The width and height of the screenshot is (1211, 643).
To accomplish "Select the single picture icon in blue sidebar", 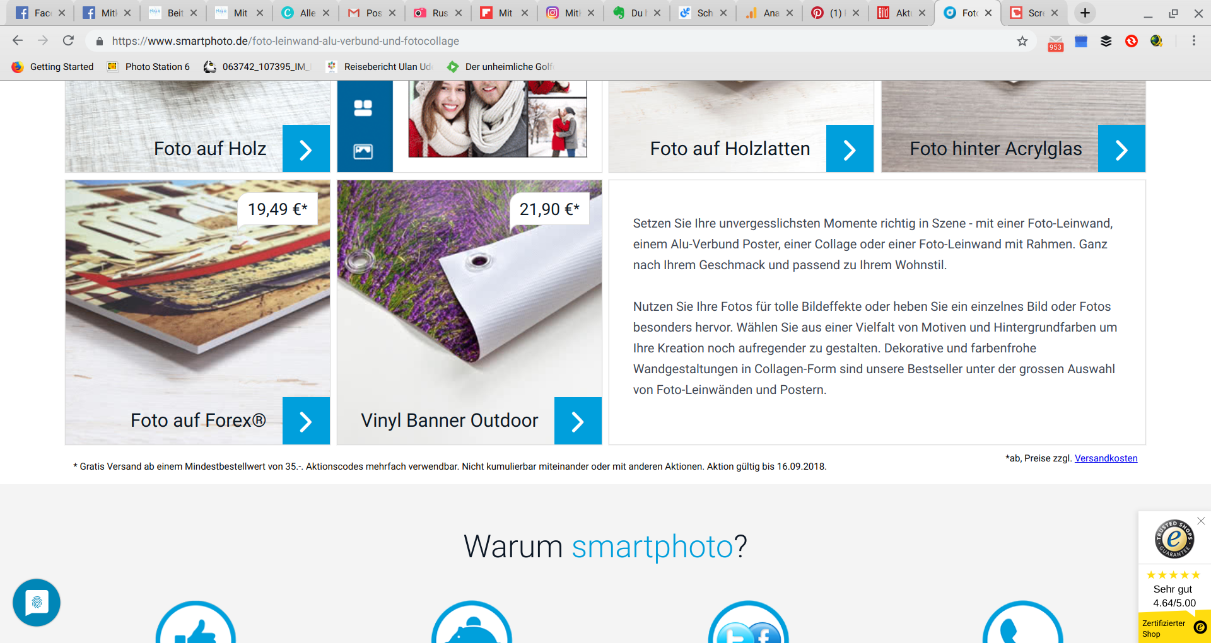I will coord(363,151).
